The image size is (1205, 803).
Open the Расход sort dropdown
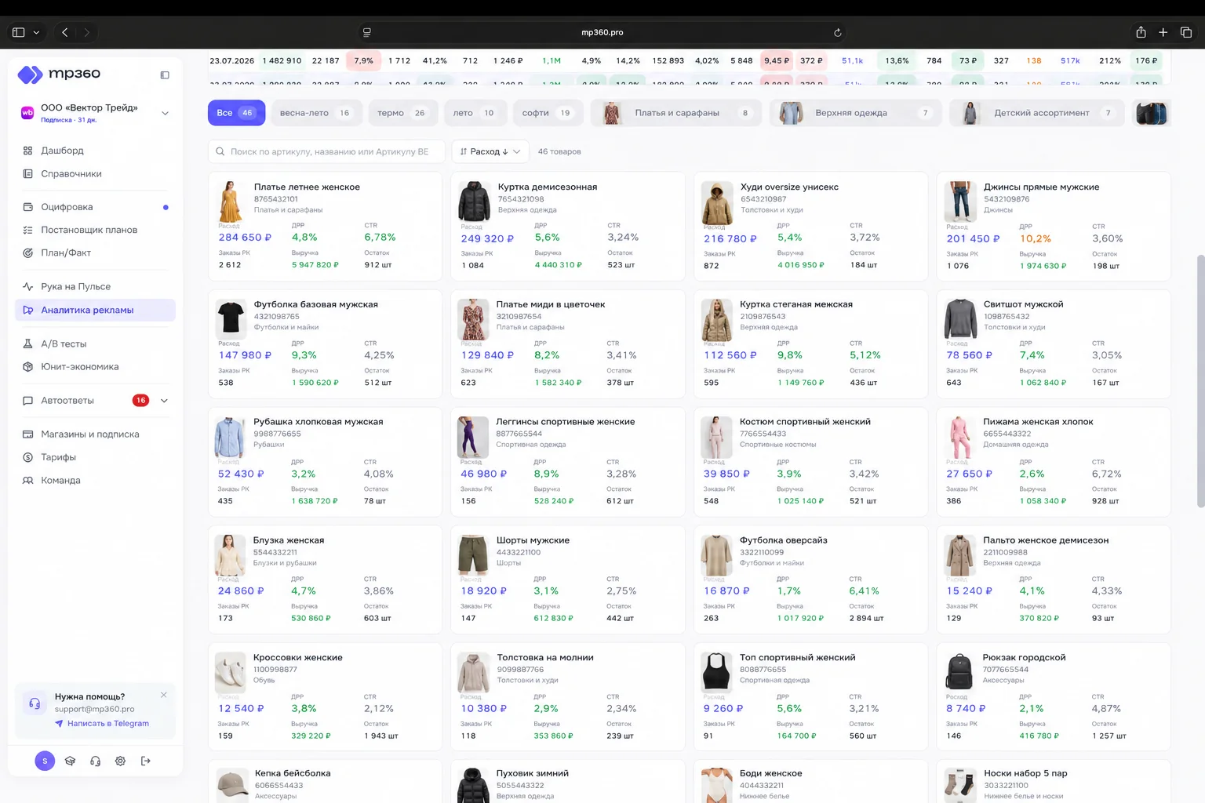coord(490,151)
